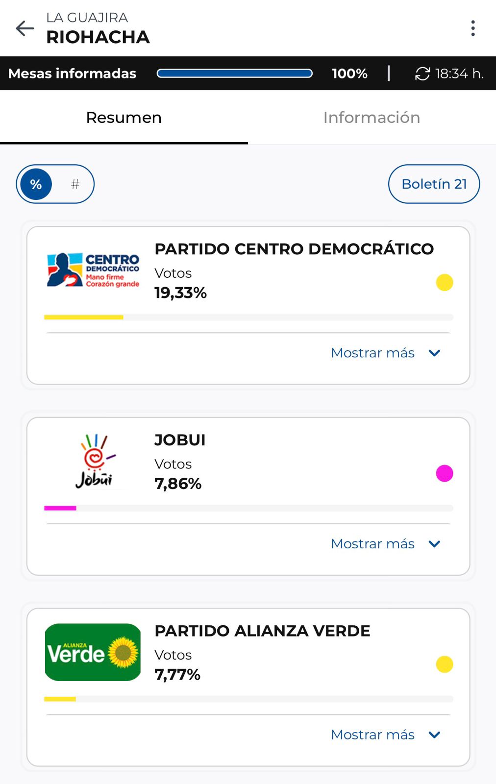Viewport: 496px width, 784px height.
Task: Switch results view to percentage mode
Action: (x=36, y=184)
